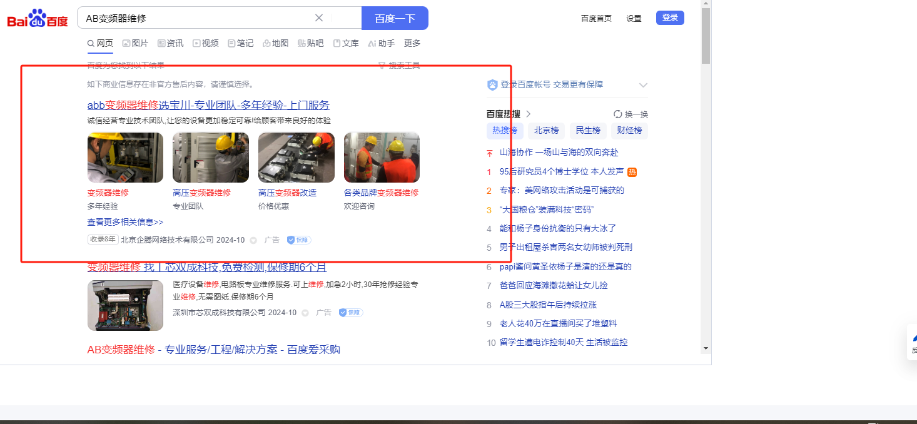Viewport: 917px width, 424px height.
Task: Switch to the 图片 tab
Action: coord(135,43)
